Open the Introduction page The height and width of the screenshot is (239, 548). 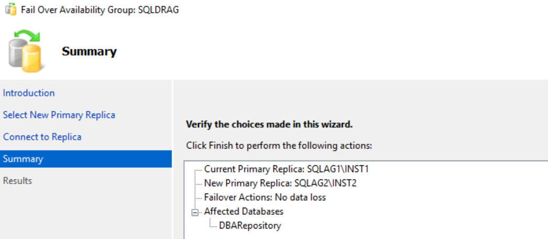(29, 93)
